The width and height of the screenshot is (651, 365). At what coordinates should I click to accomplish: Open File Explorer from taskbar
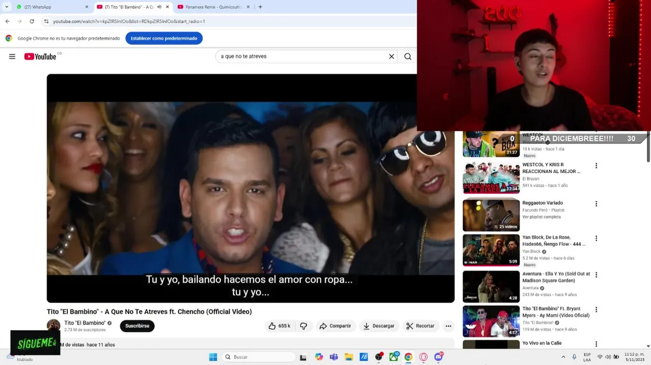[349, 357]
